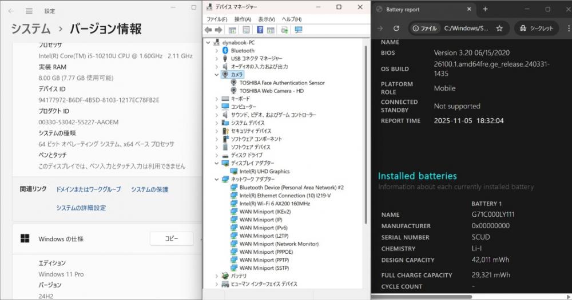This screenshot has height=300, width=572.
Task: Click the Installed batteries heading
Action: 418,176
